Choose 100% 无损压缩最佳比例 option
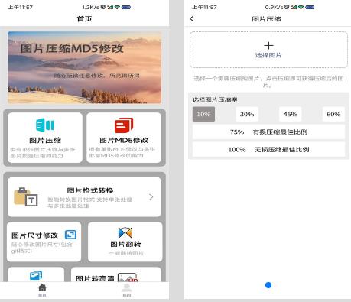 pyautogui.click(x=268, y=149)
